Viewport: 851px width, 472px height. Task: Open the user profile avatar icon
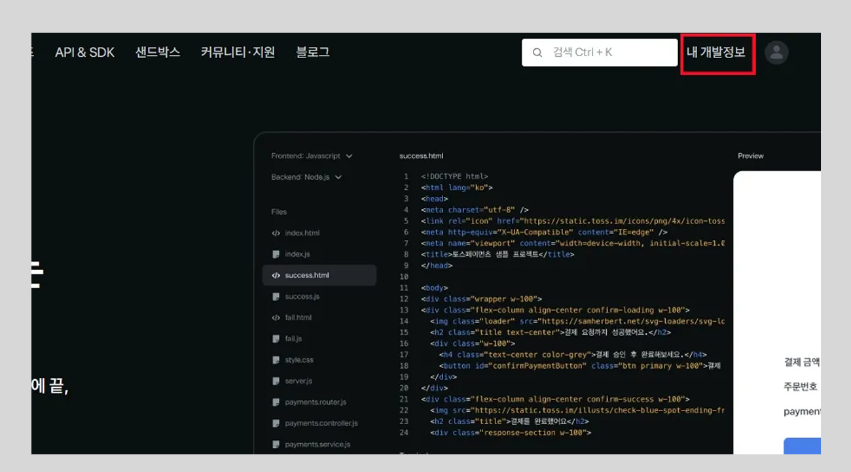click(776, 52)
